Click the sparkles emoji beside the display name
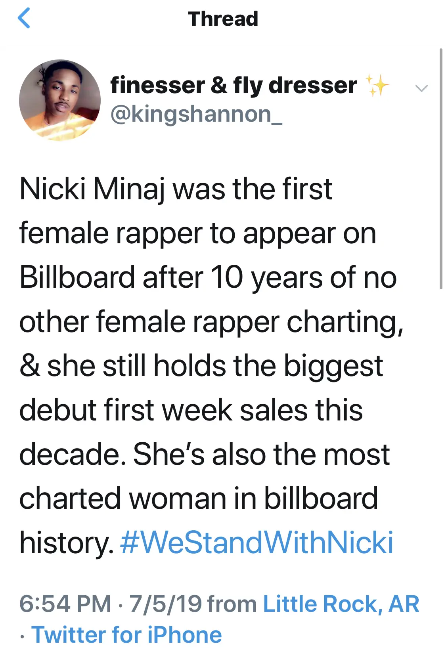This screenshot has height=663, width=446. [377, 85]
